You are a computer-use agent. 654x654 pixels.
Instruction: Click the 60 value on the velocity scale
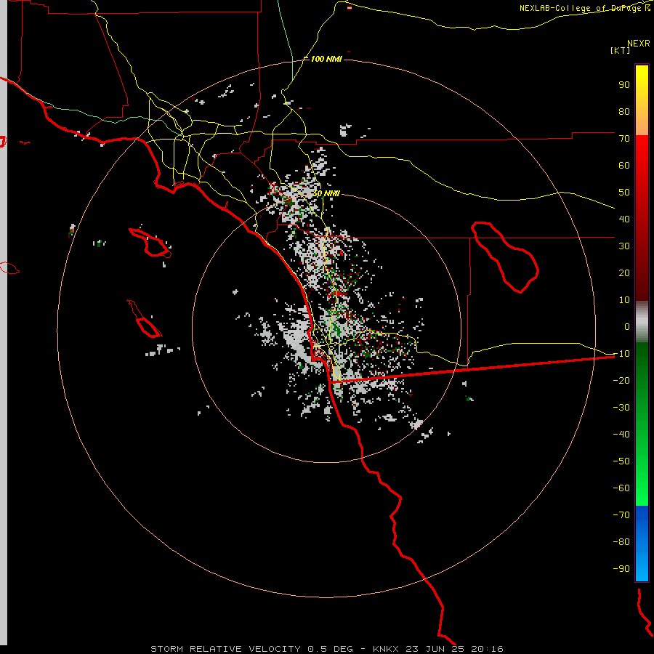click(x=624, y=165)
